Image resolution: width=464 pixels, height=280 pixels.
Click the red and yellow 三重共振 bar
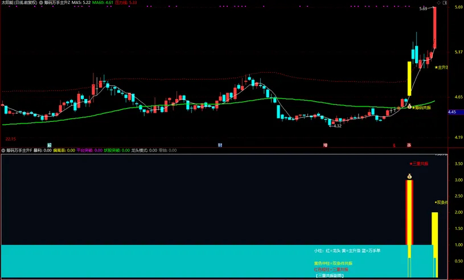[x=409, y=228]
